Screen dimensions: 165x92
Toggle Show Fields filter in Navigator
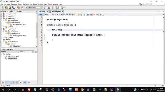[x=6, y=82]
